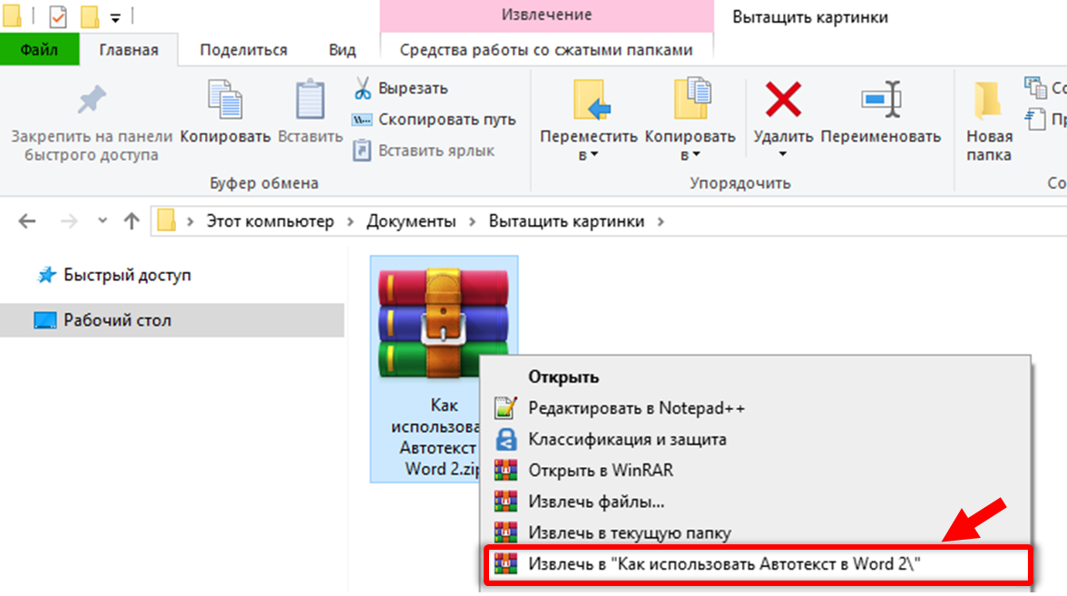
Task: Click the Вставить ярлык button label
Action: pos(436,151)
